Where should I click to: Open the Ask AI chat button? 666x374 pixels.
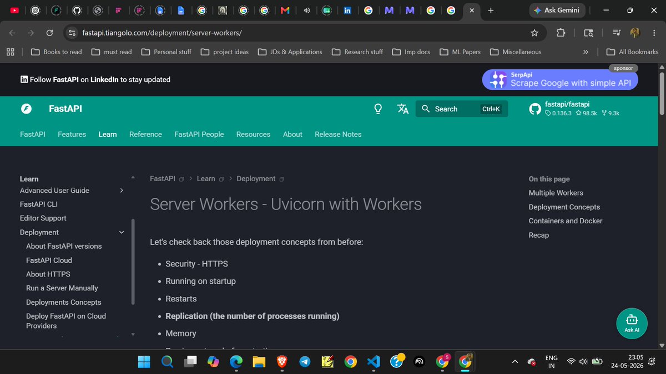(x=632, y=324)
